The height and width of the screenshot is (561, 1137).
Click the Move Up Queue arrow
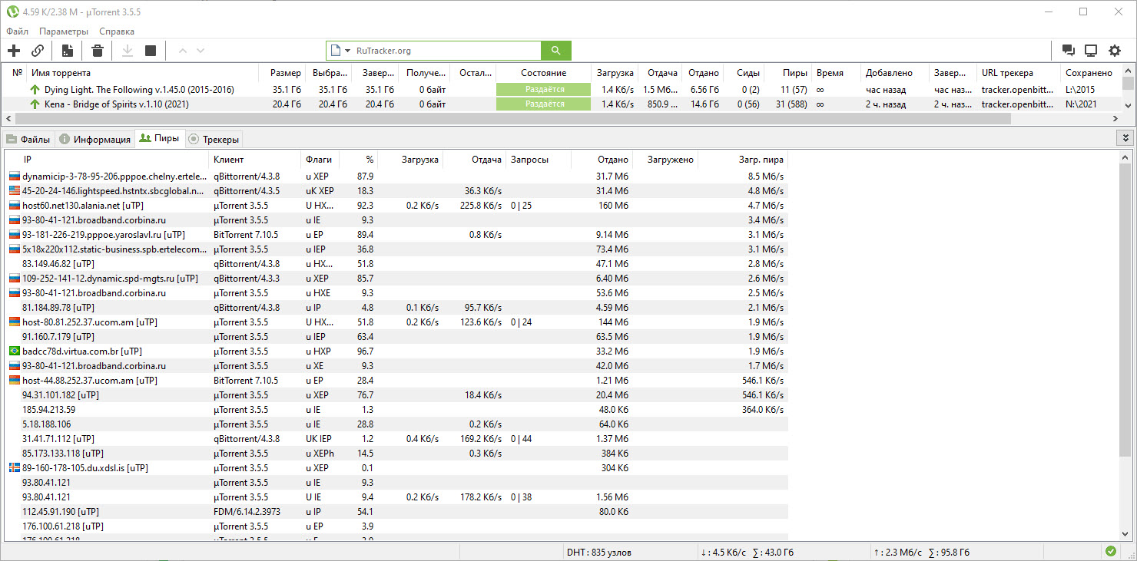182,51
